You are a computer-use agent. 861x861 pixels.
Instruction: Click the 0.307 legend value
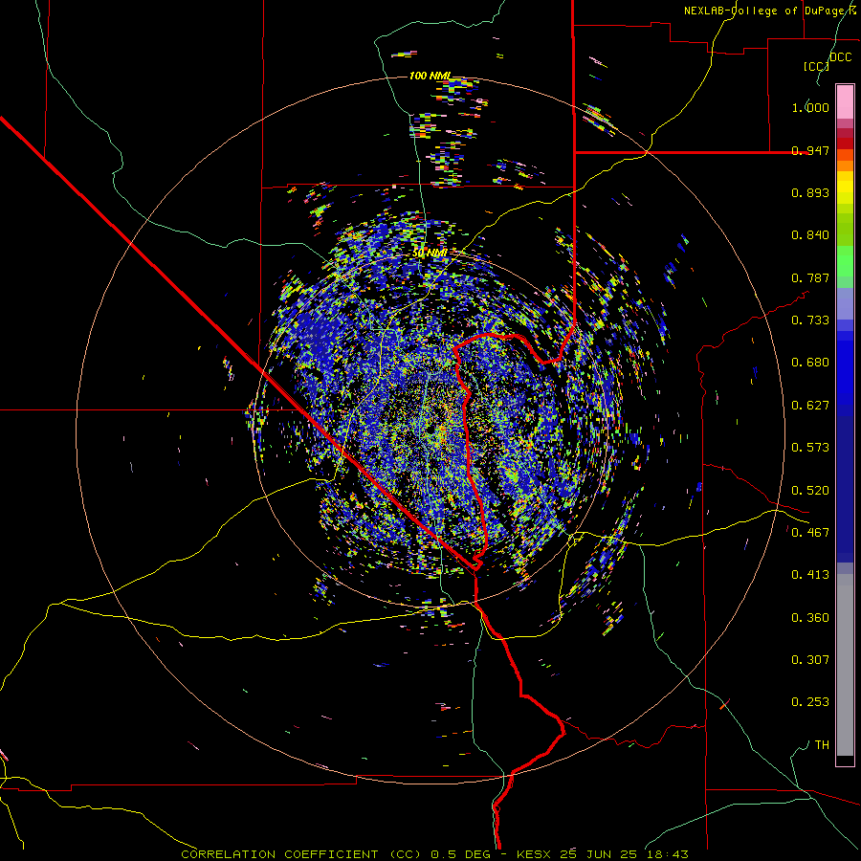(810, 660)
